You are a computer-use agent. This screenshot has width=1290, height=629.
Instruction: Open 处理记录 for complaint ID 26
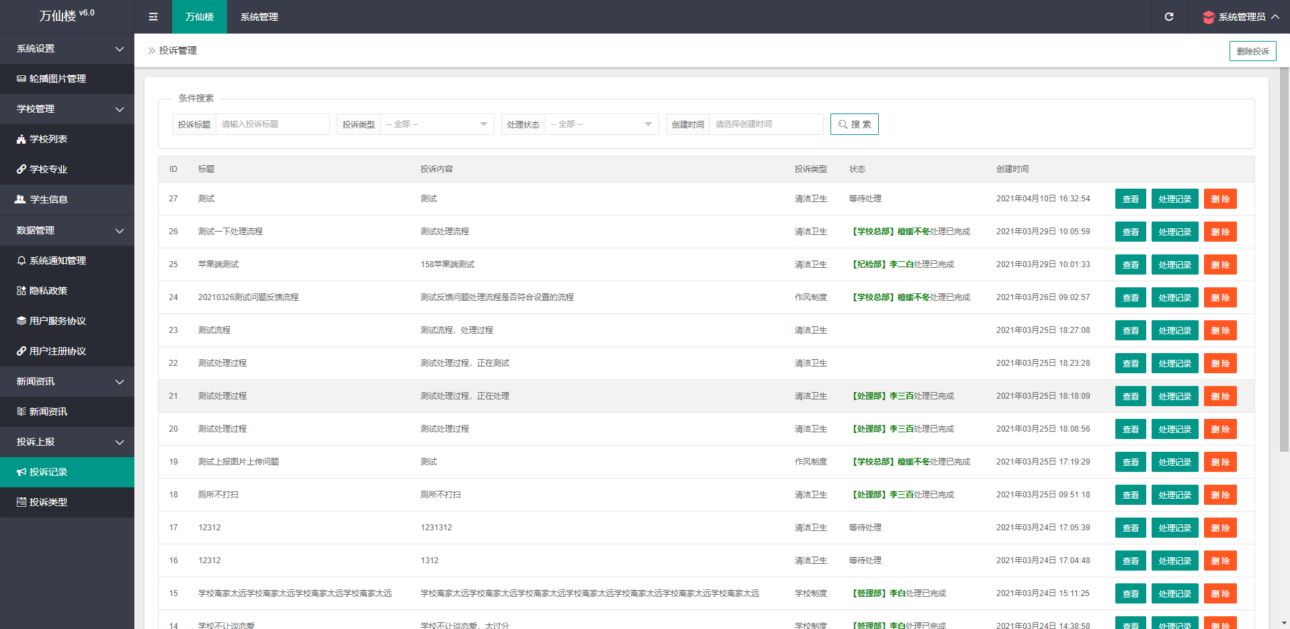[1175, 232]
